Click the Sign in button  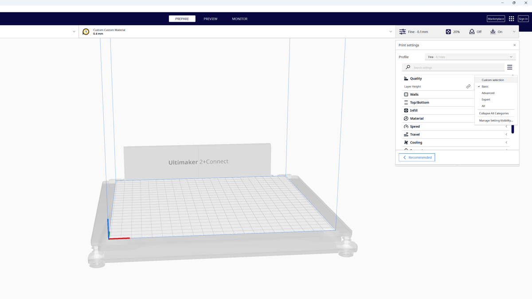[523, 19]
